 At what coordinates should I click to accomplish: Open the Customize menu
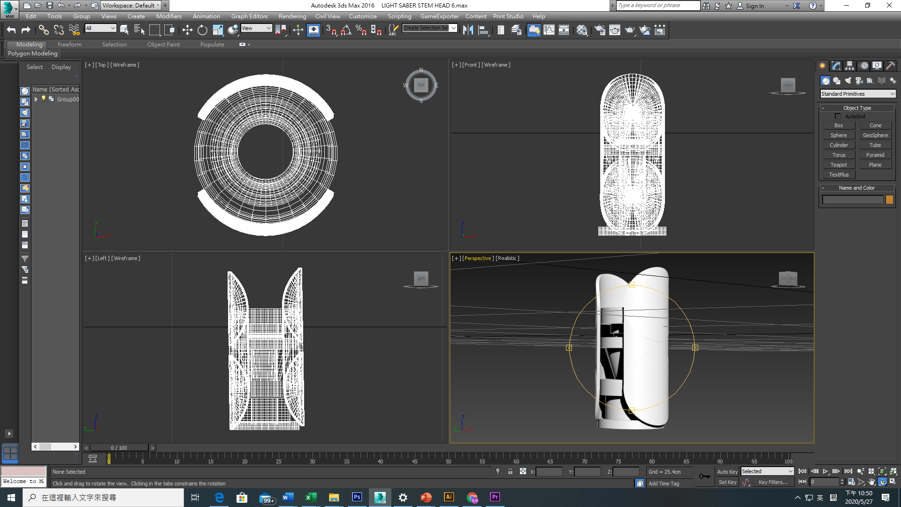363,16
